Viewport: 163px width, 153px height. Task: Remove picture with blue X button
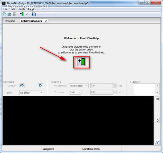click(x=157, y=142)
